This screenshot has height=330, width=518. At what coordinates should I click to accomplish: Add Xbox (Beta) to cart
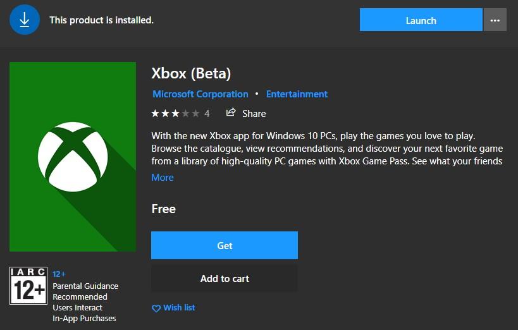click(225, 278)
